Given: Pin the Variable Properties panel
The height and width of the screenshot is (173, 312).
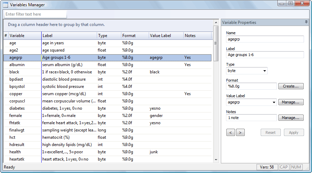Looking at the screenshot, I should 306,22.
